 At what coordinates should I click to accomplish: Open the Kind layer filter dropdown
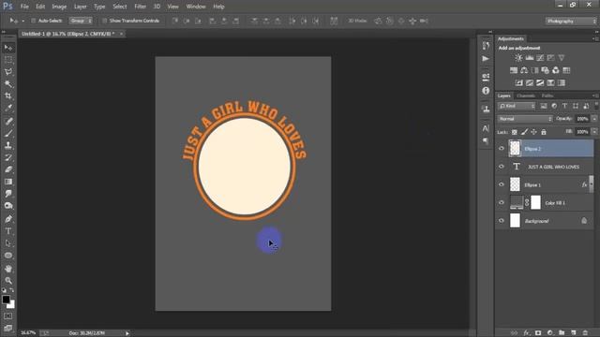pos(517,106)
